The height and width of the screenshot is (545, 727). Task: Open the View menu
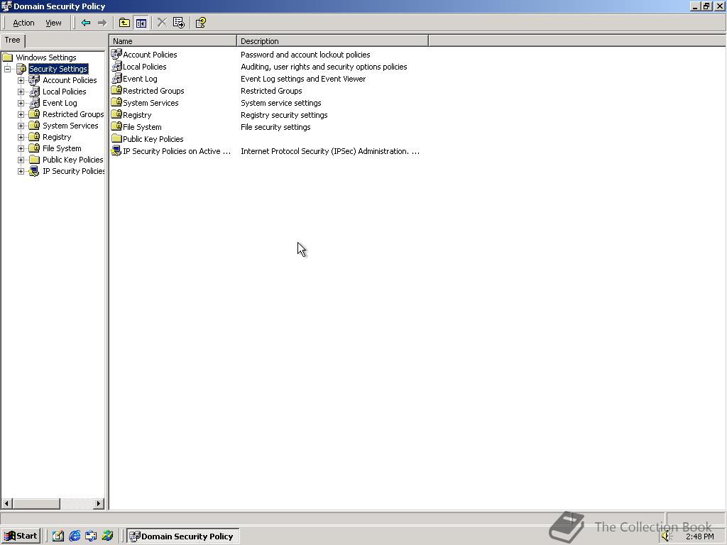tap(53, 23)
